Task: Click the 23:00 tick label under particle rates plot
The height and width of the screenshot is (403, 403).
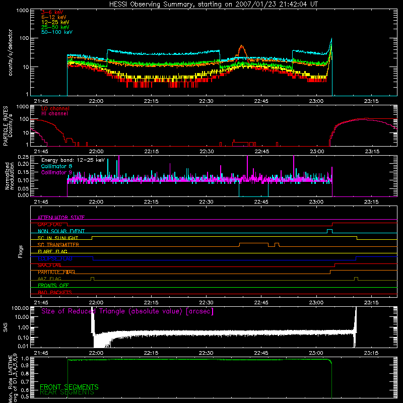Action: 317,152
